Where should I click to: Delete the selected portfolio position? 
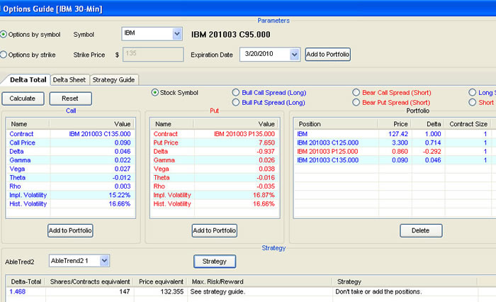421,230
